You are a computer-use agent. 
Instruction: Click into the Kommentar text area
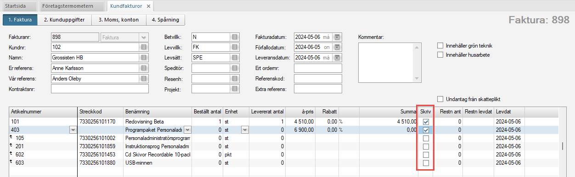pyautogui.click(x=389, y=63)
